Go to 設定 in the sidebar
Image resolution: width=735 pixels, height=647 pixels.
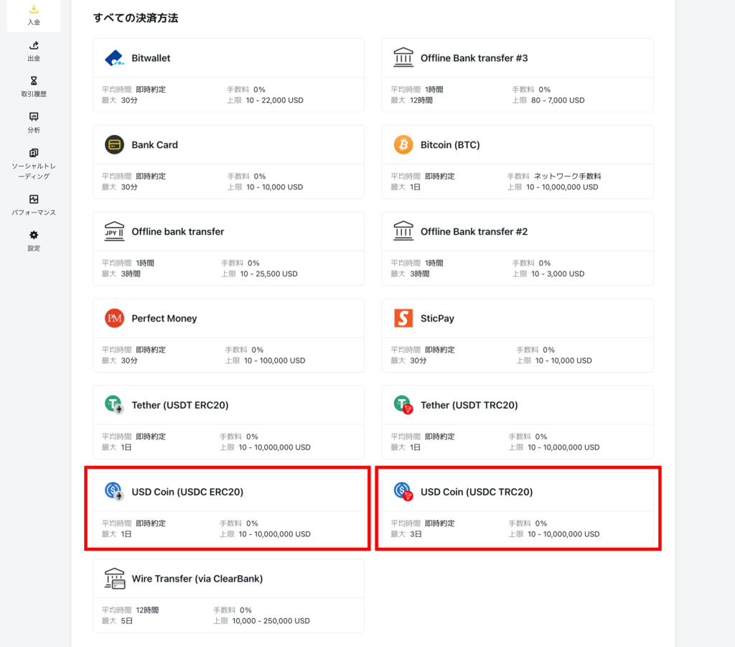click(x=34, y=241)
